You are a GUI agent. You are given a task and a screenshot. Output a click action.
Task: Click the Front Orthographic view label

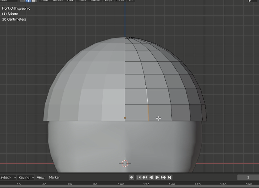(x=16, y=8)
